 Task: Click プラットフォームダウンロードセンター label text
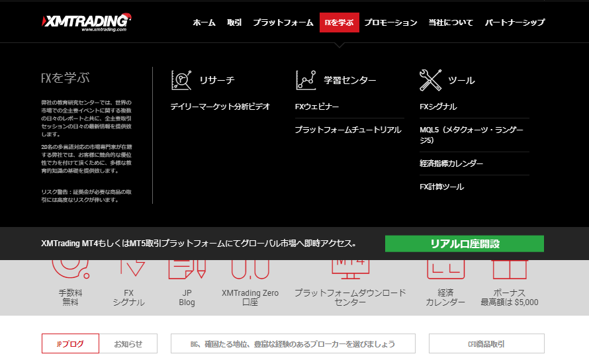(350, 297)
